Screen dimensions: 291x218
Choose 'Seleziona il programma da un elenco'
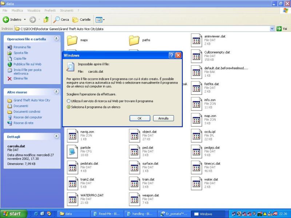[x=68, y=107]
